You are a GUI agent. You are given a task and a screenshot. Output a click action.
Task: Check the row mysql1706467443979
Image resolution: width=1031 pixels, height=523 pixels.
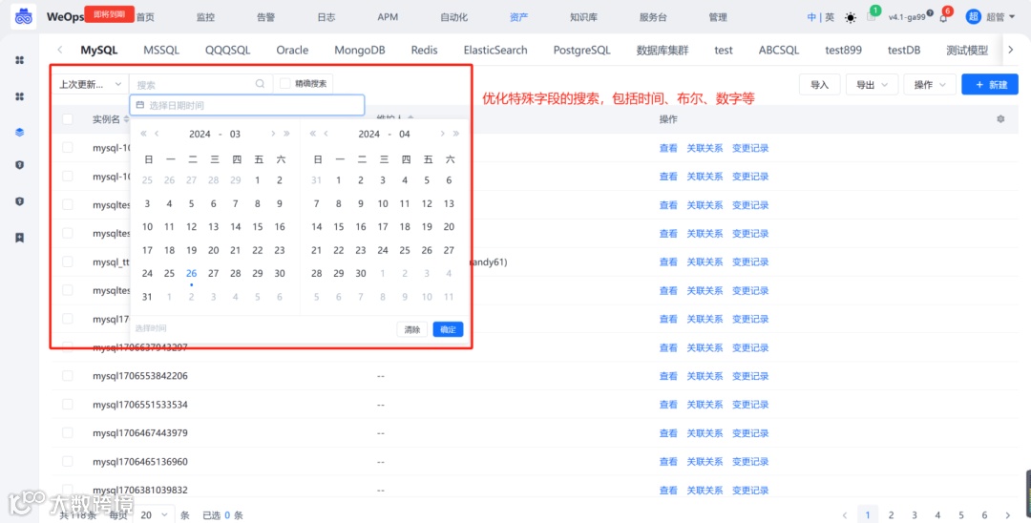click(67, 432)
